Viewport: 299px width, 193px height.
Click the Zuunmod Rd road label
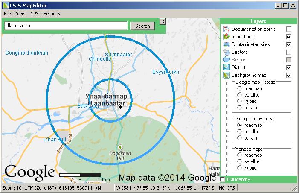coord(65,143)
